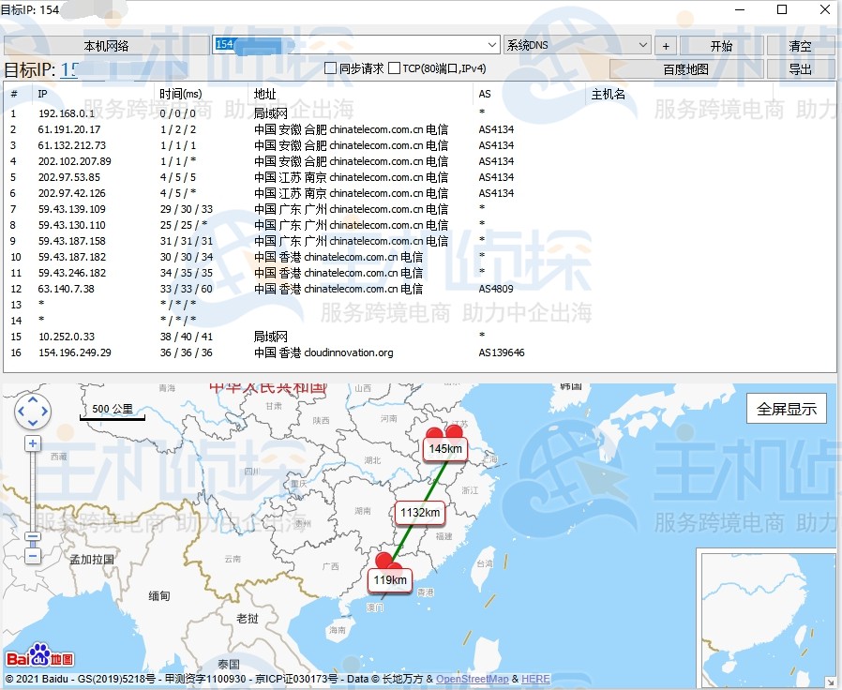Collapse the overview minimap corner arrow
Image resolution: width=842 pixels, height=690 pixels.
[830, 682]
